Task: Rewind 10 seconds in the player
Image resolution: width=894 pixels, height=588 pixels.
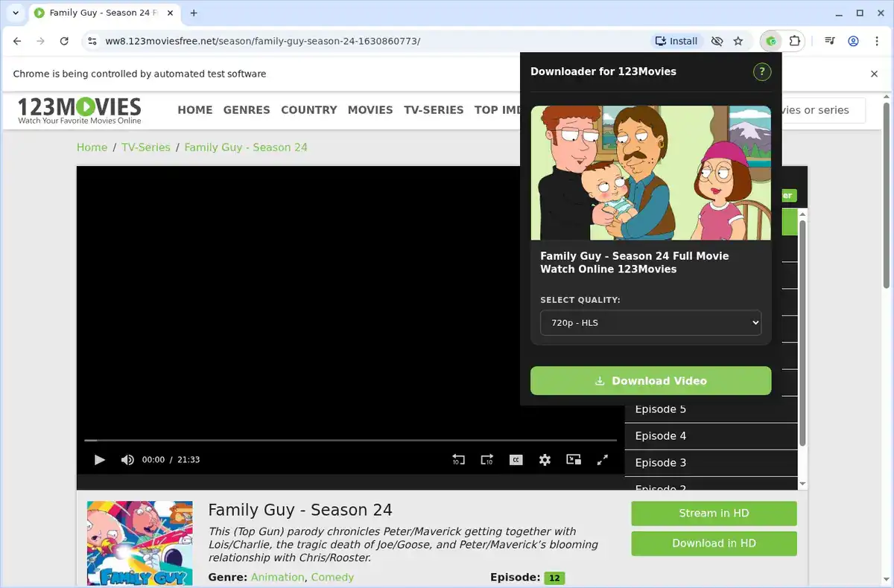Action: click(458, 460)
